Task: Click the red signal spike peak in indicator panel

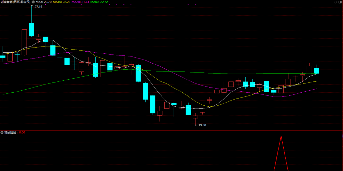Action: tap(281, 136)
